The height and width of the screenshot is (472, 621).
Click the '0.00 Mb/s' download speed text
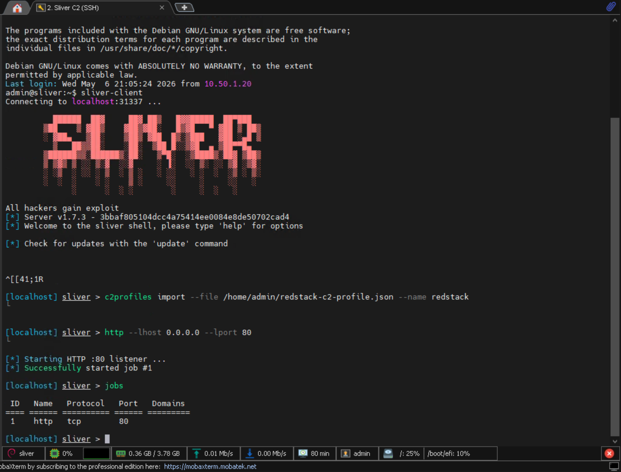click(x=272, y=453)
